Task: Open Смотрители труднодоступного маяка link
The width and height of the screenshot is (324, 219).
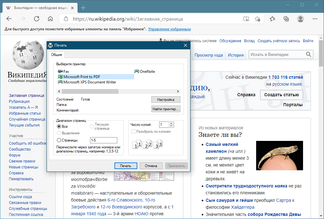Action: (x=246, y=186)
